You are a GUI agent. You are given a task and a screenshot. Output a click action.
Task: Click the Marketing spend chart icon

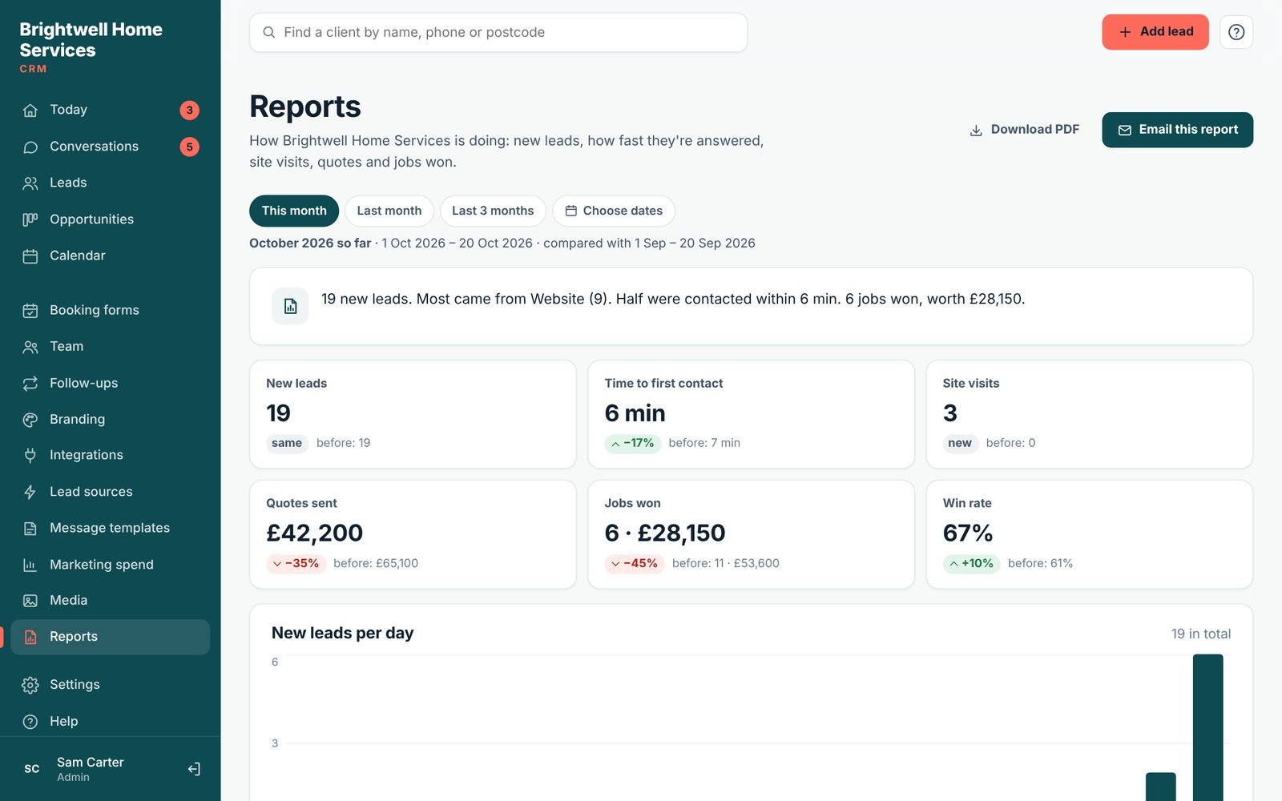click(30, 565)
